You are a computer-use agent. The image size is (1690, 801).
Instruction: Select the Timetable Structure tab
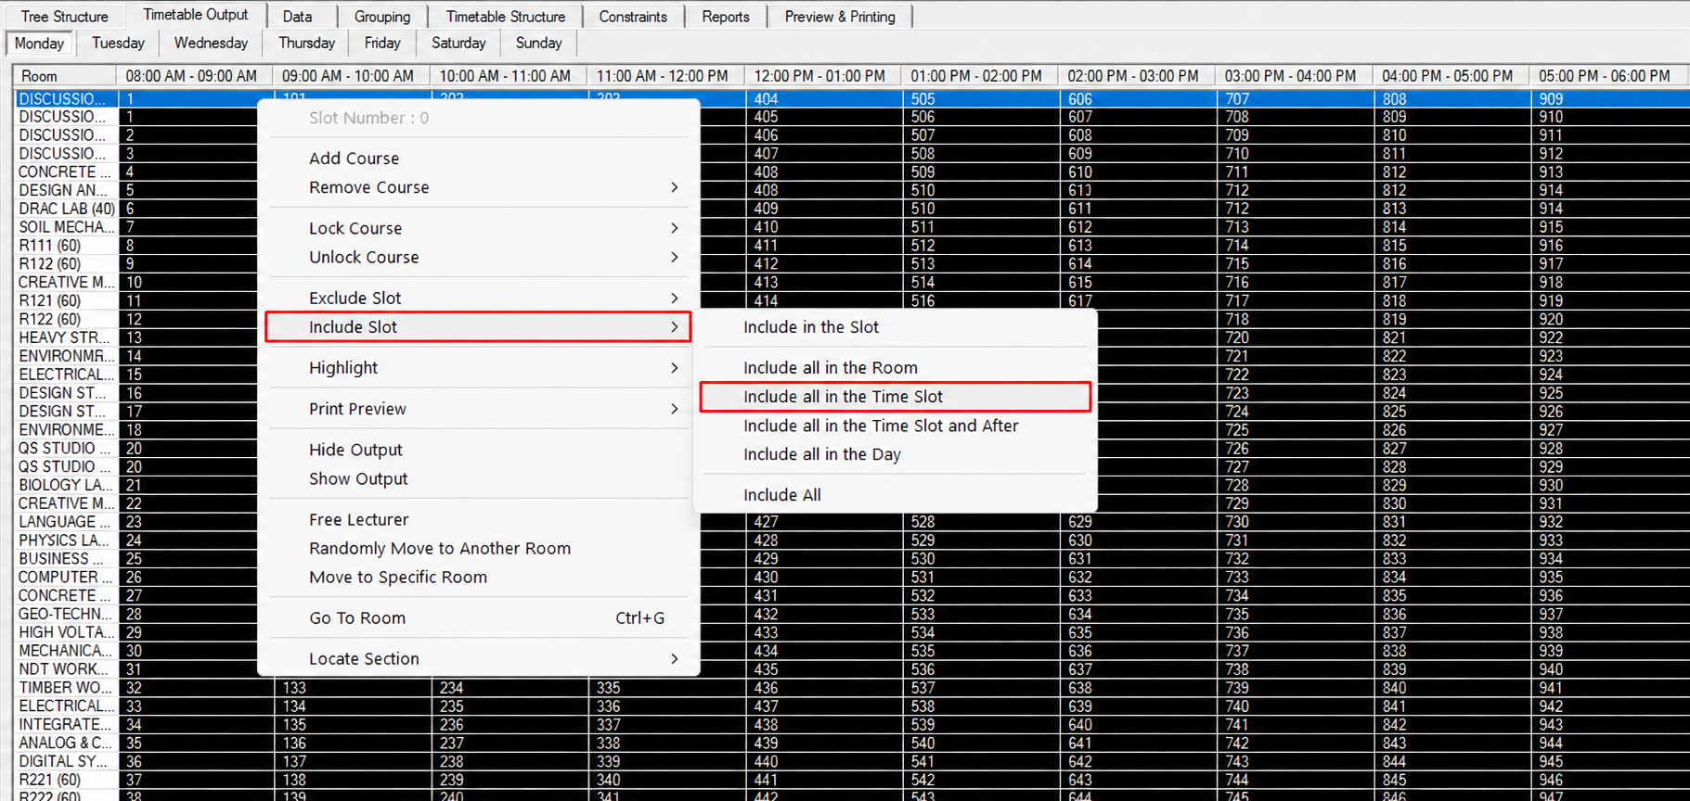coord(505,17)
